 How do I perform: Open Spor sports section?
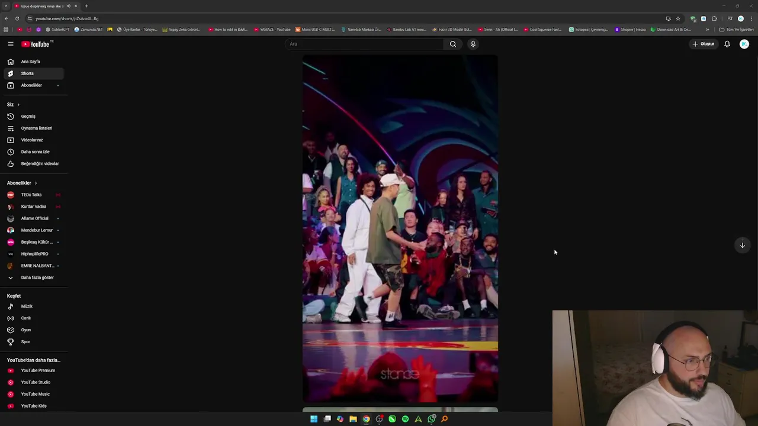(34, 341)
